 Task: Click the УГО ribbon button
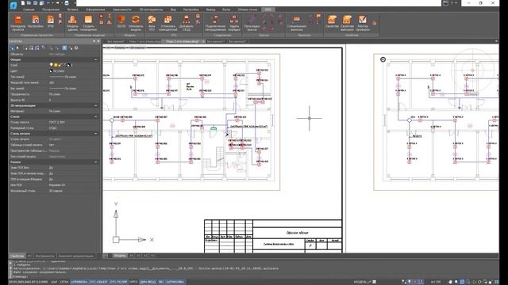point(51,21)
